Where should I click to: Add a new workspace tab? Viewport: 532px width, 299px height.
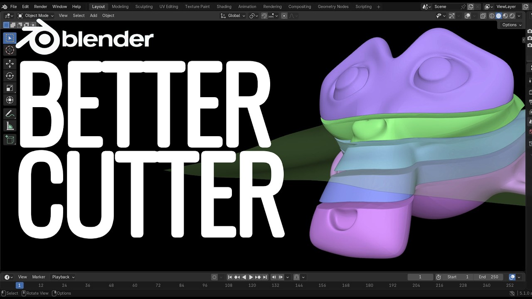pos(378,7)
